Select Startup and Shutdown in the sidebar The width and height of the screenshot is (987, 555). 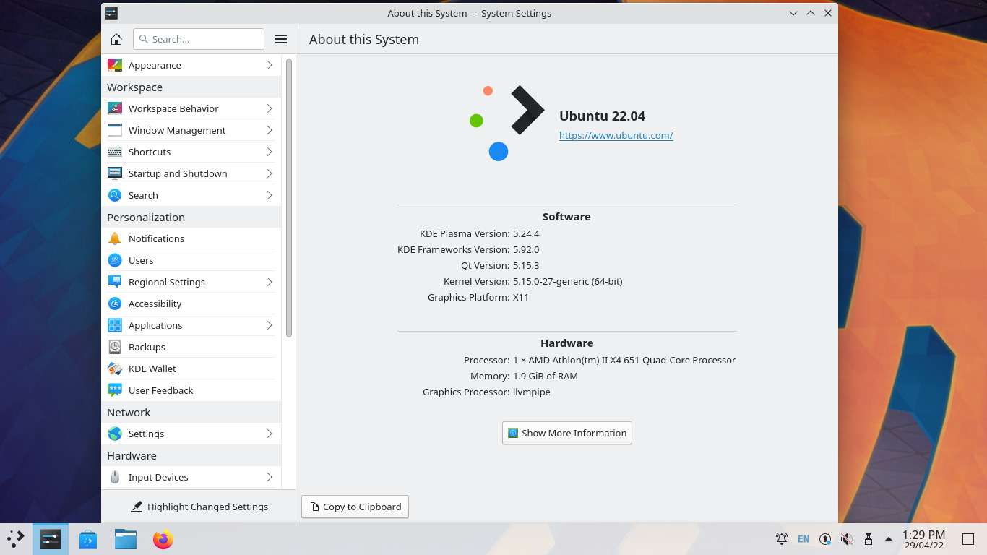pos(177,173)
